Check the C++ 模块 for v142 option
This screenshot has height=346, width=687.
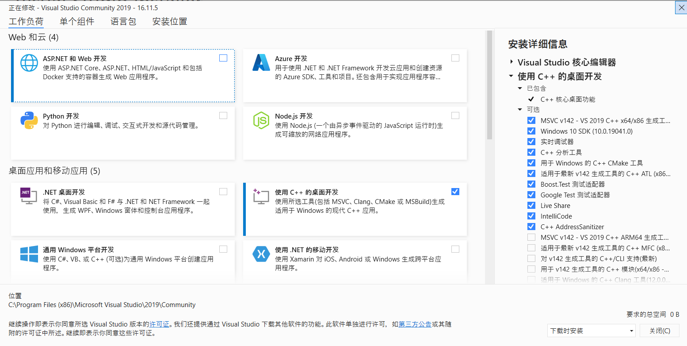[x=531, y=269]
